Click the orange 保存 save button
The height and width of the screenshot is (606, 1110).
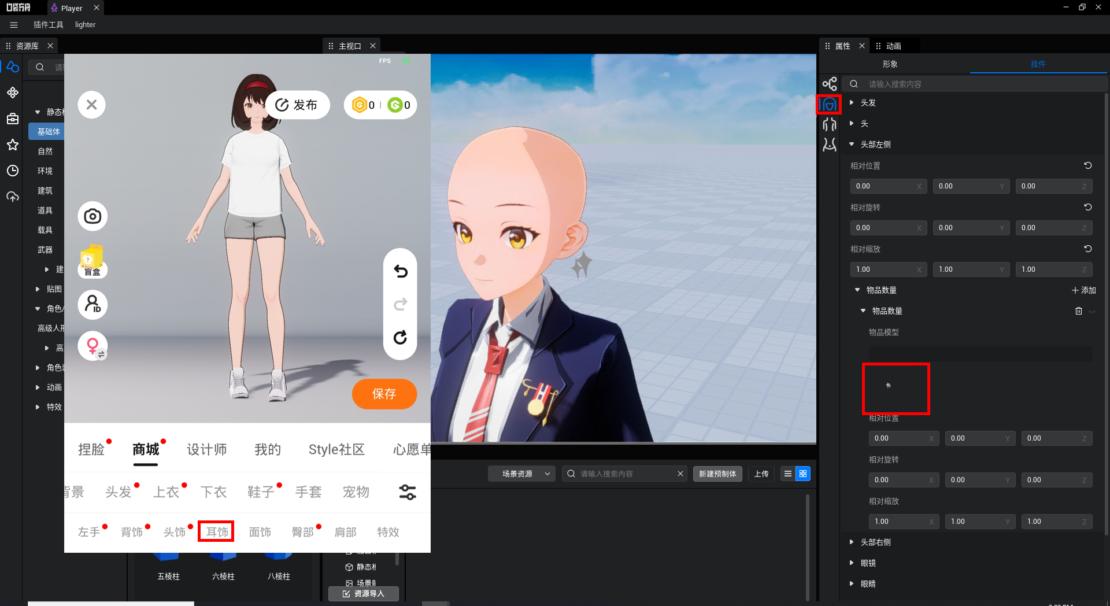point(384,394)
